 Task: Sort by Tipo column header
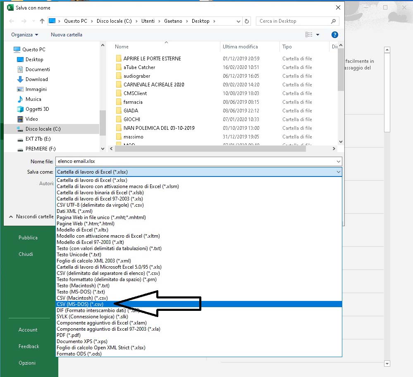[287, 47]
